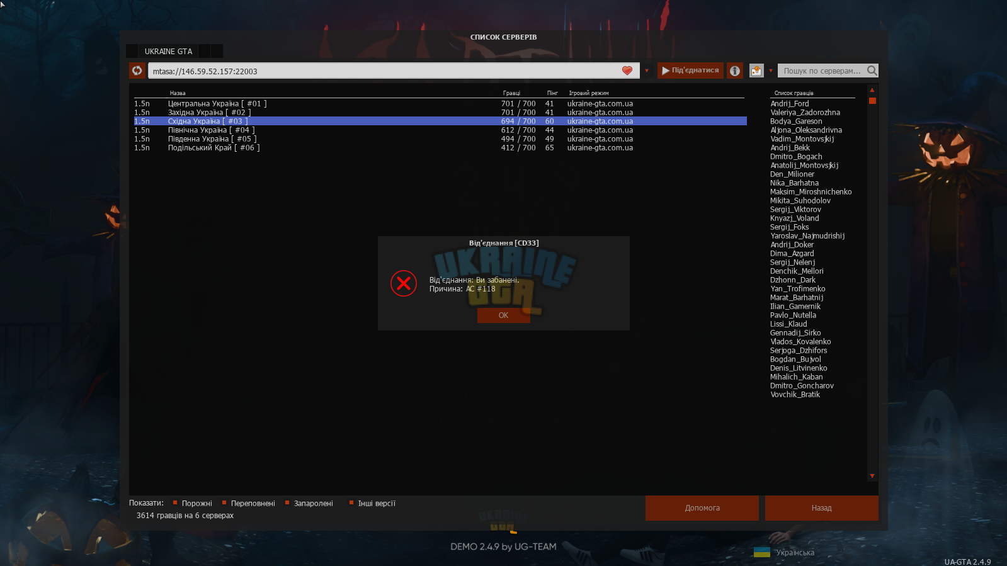Viewport: 1007px width, 566px height.
Task: Add server to favorites with the heart icon
Action: coord(627,71)
